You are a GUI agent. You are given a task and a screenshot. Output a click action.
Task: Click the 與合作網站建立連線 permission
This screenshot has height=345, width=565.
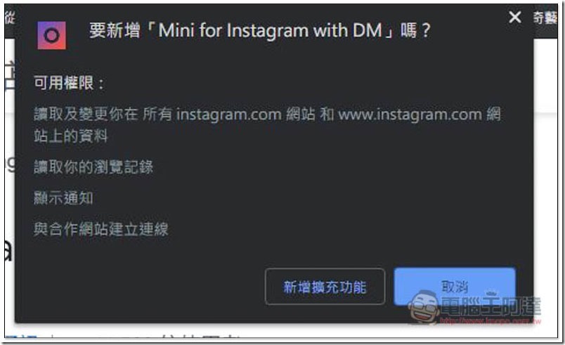(x=101, y=229)
